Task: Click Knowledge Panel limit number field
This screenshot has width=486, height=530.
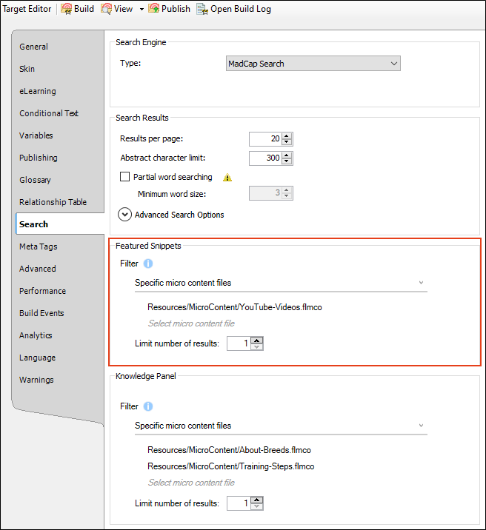Action: click(x=239, y=503)
